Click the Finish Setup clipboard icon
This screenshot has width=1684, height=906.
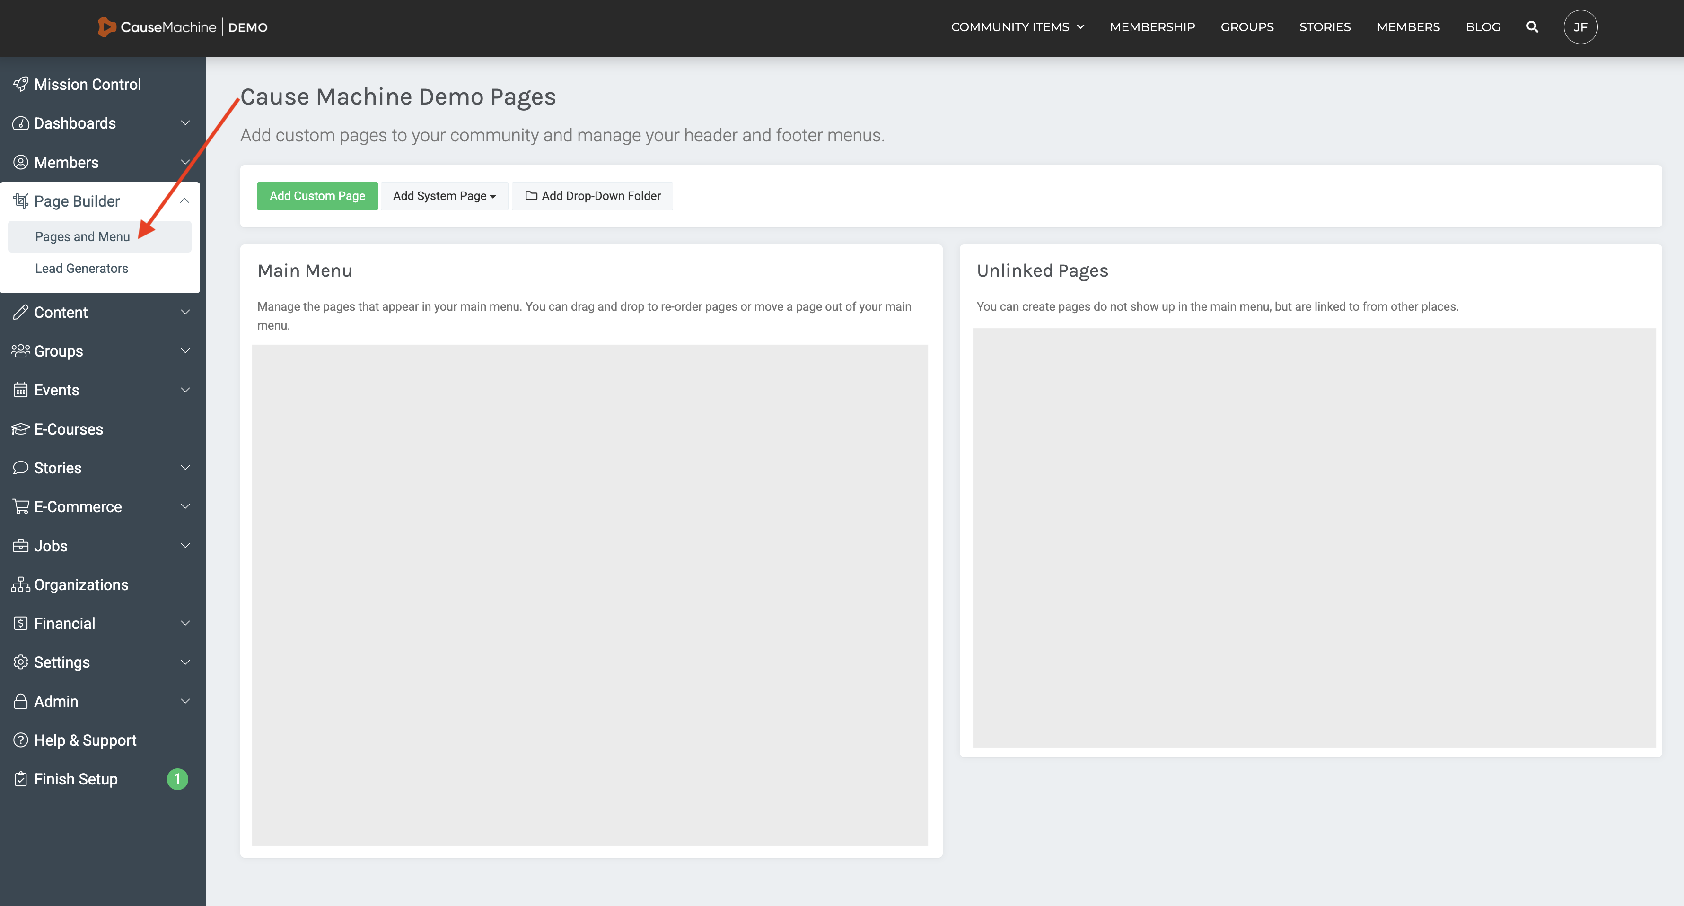[20, 778]
